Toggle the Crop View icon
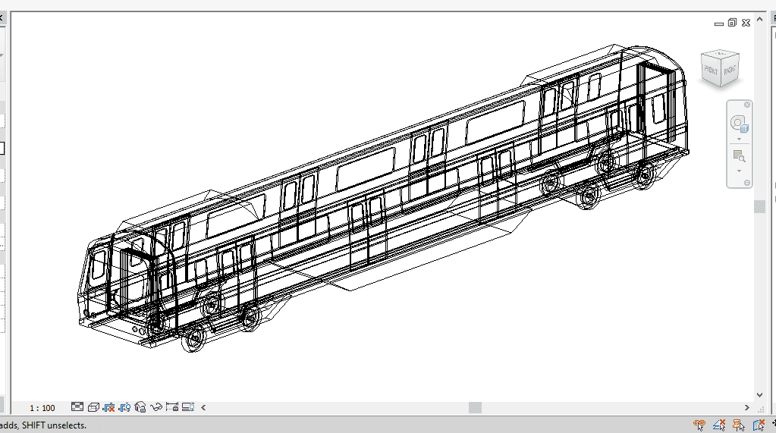The image size is (776, 433). click(x=108, y=408)
